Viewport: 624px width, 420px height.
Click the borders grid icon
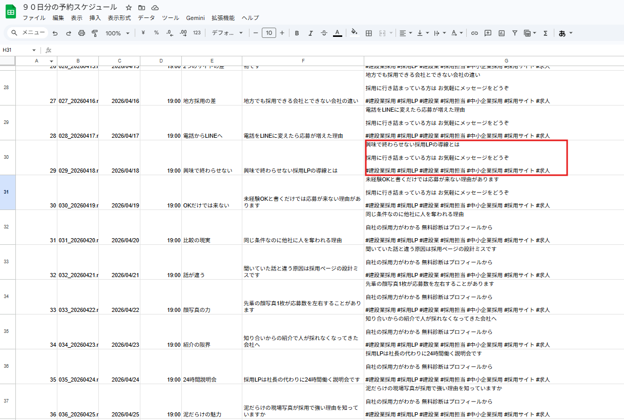(368, 33)
